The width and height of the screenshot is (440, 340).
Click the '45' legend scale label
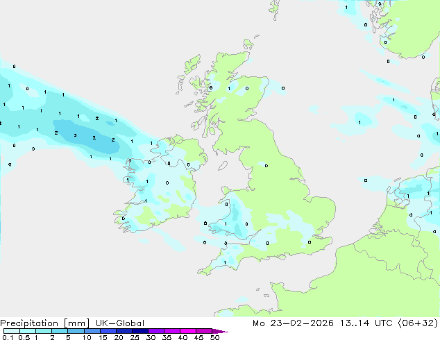(198, 337)
